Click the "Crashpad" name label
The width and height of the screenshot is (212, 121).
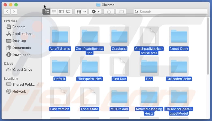click(x=119, y=49)
